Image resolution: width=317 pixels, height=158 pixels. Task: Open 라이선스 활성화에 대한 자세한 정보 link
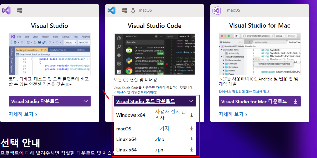tap(244, 92)
